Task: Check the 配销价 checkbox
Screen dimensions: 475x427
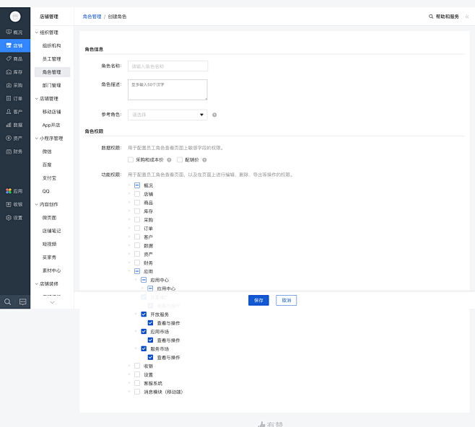Action: click(x=180, y=160)
